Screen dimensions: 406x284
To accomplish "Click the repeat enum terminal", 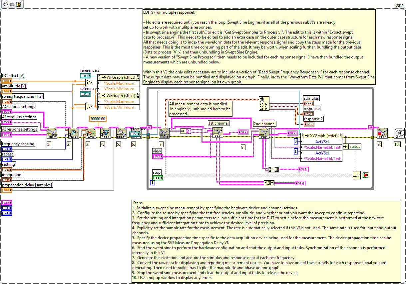I will pos(7,159).
